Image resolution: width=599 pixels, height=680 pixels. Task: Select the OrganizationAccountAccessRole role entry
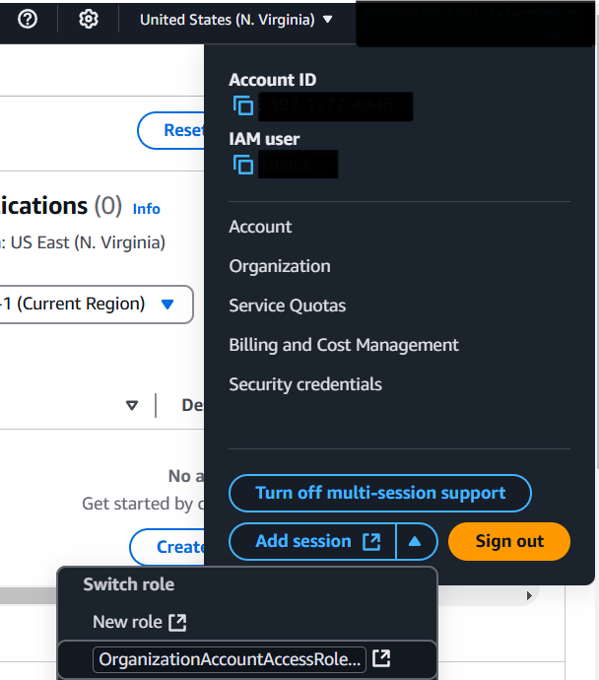coord(230,659)
